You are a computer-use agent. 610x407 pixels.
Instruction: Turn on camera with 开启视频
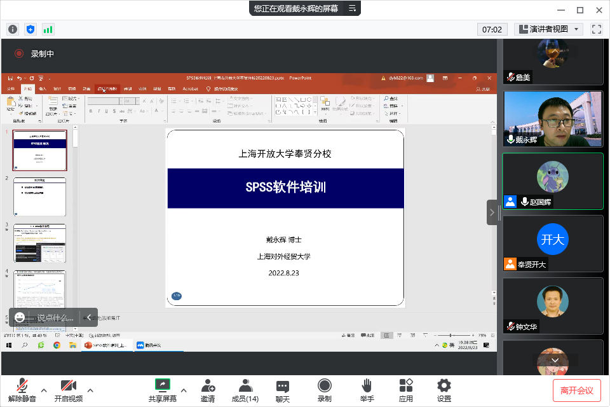coord(69,390)
